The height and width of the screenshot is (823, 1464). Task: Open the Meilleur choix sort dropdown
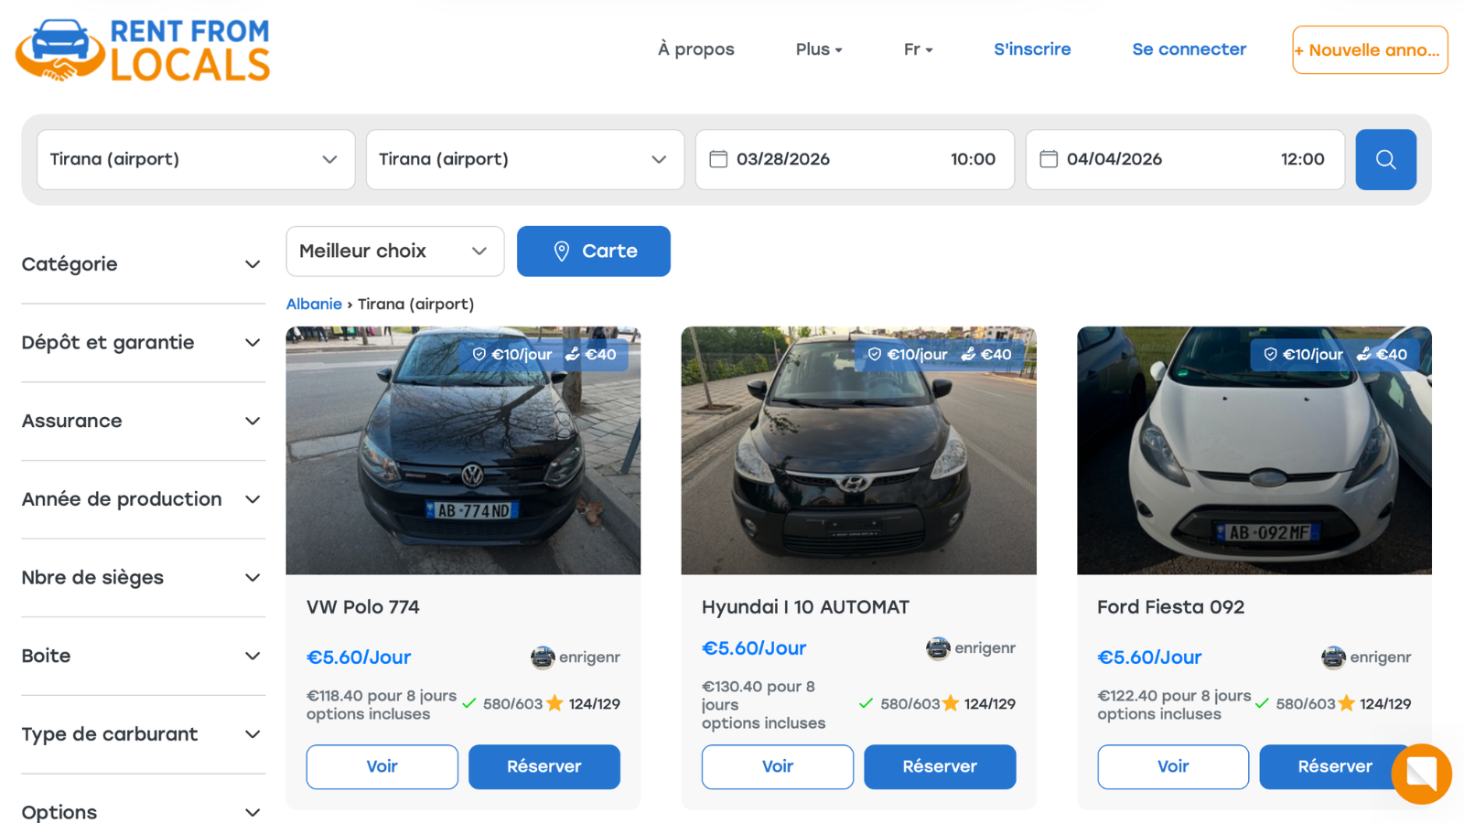click(x=394, y=251)
